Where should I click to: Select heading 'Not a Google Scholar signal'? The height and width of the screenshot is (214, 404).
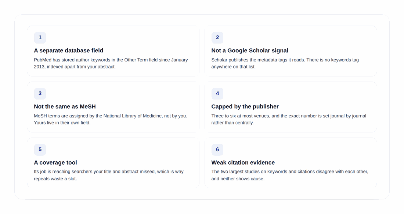pos(250,50)
